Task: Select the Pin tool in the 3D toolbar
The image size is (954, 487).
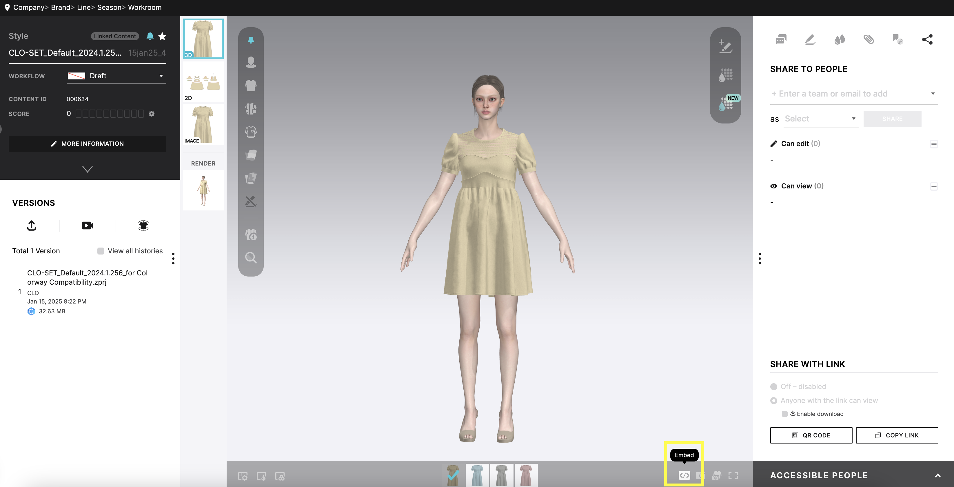Action: click(251, 40)
